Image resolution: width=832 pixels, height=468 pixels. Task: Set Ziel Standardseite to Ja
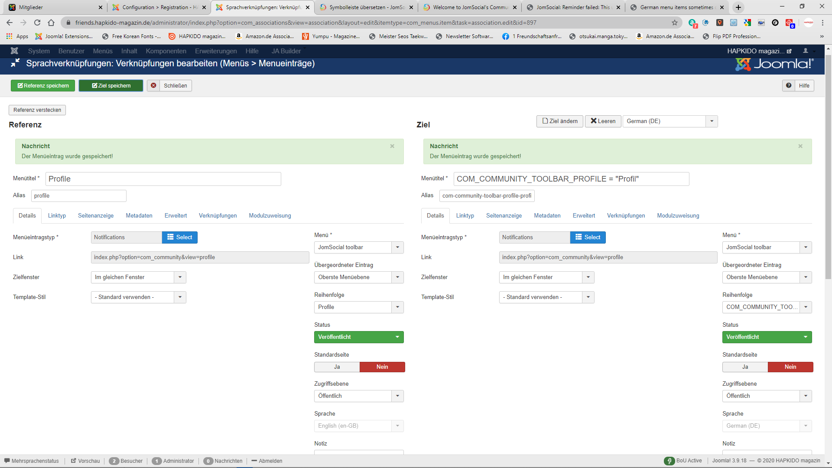click(745, 367)
